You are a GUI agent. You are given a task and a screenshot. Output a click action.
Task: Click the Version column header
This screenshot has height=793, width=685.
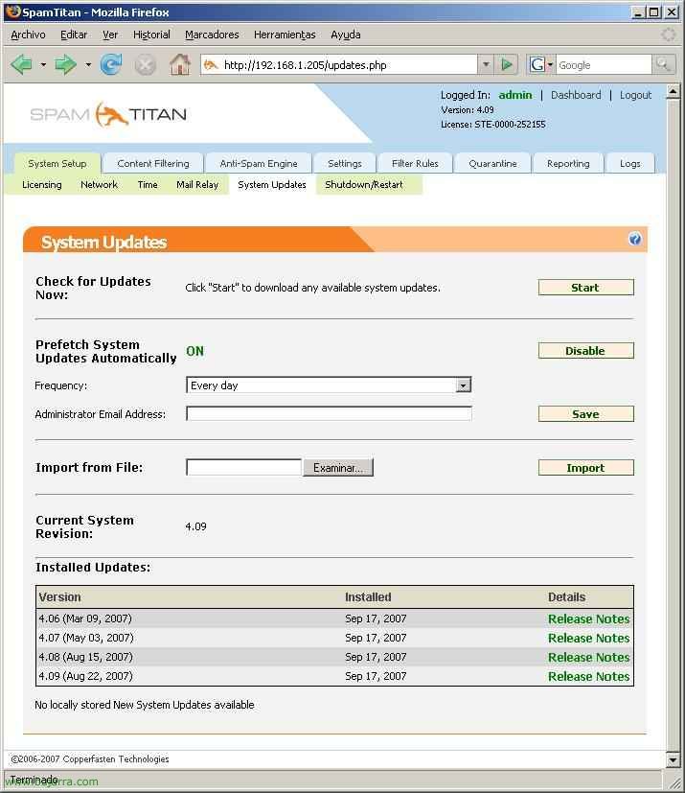coord(59,597)
